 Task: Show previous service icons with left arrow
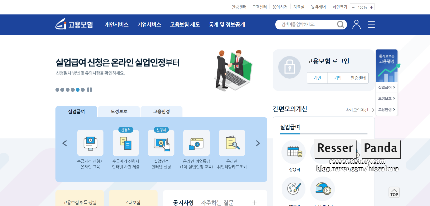click(65, 143)
